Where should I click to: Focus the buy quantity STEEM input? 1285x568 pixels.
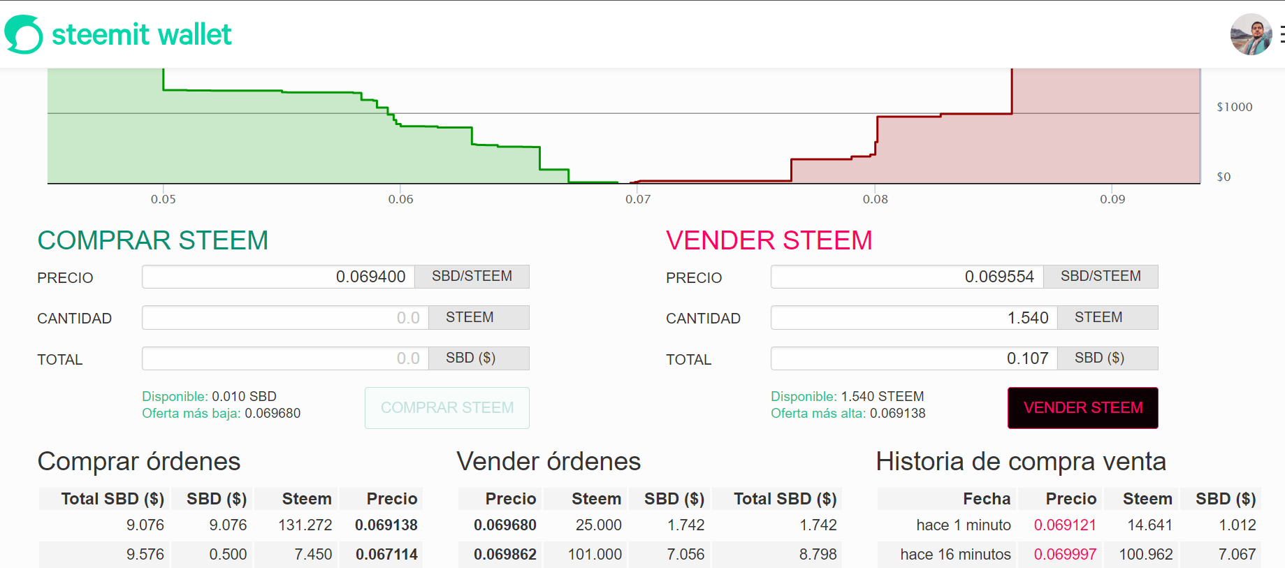tap(285, 318)
